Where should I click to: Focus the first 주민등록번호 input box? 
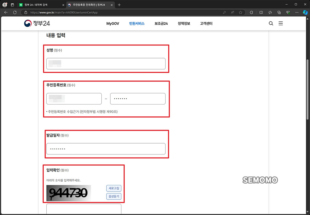74,99
